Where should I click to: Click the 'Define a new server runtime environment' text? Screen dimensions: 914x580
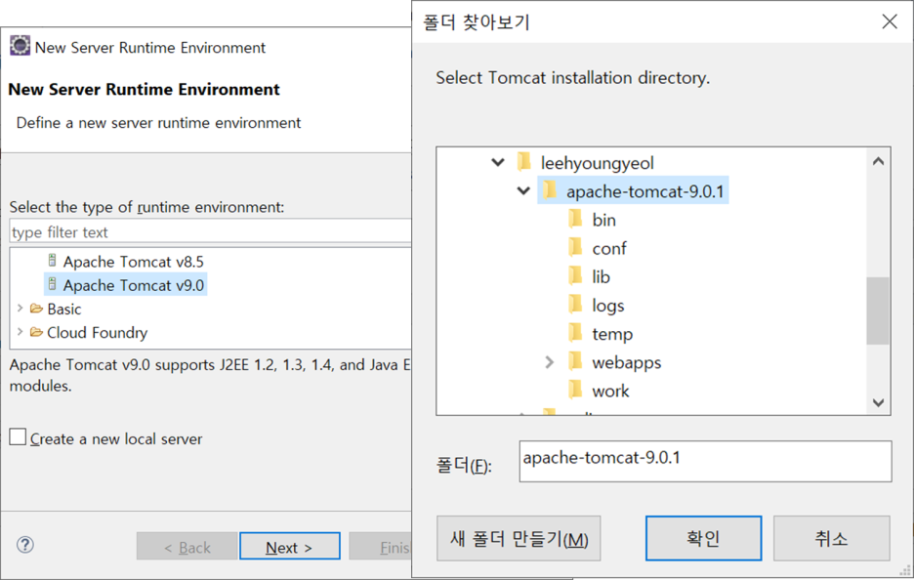click(158, 122)
